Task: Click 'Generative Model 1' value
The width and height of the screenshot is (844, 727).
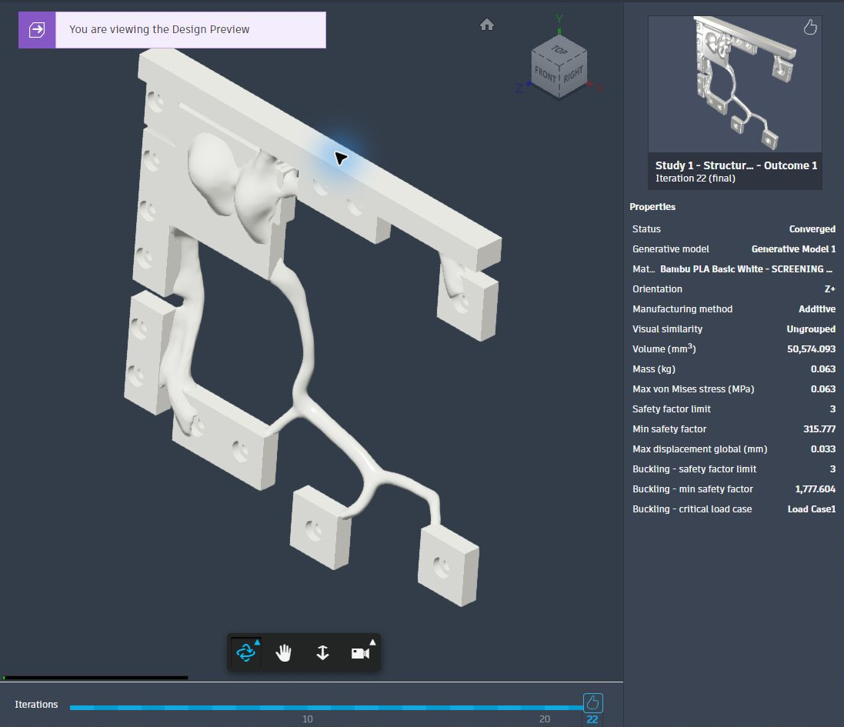Action: 793,248
